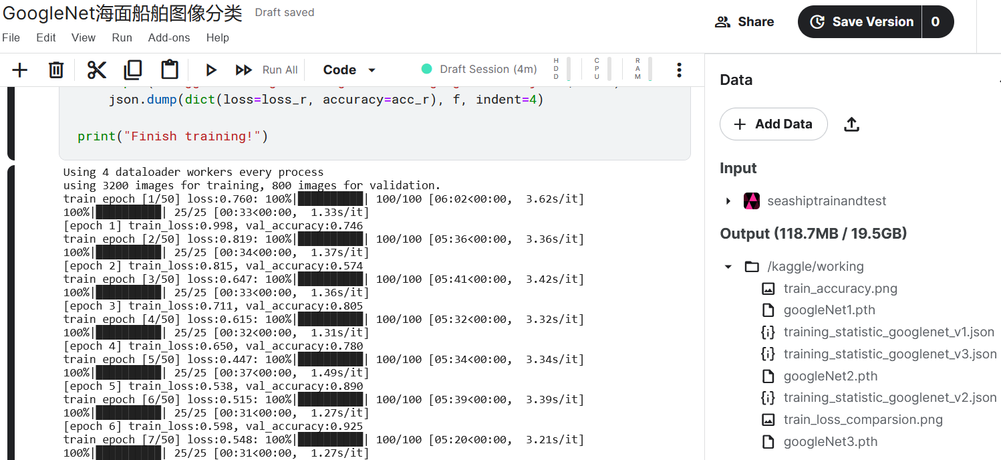Collapse the /kaggle/working folder
Viewport: 1001px width, 460px height.
click(x=728, y=267)
